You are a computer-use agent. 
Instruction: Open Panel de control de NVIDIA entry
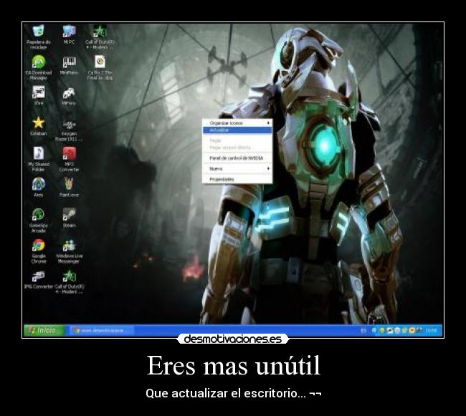pos(237,158)
